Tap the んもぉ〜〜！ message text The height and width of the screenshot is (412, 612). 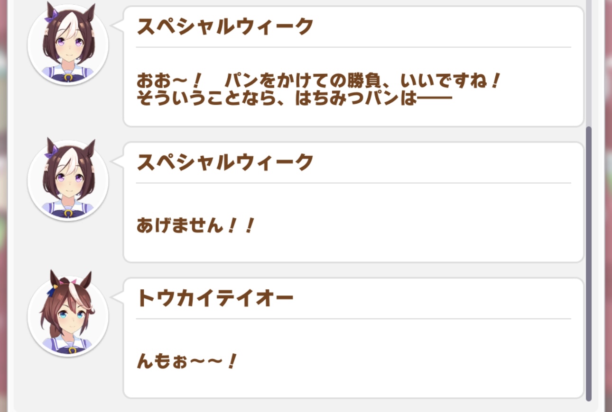[186, 362]
